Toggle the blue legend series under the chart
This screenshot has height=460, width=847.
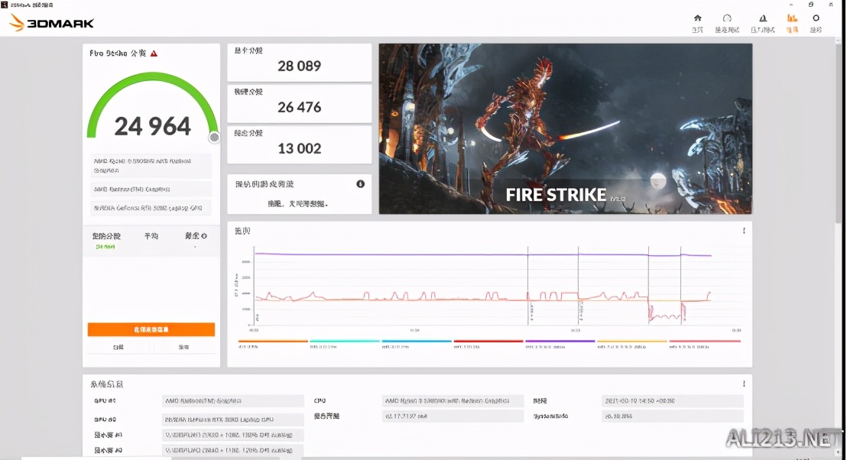(417, 343)
